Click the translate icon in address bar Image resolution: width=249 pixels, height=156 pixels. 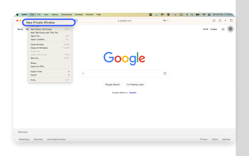[x=164, y=20]
